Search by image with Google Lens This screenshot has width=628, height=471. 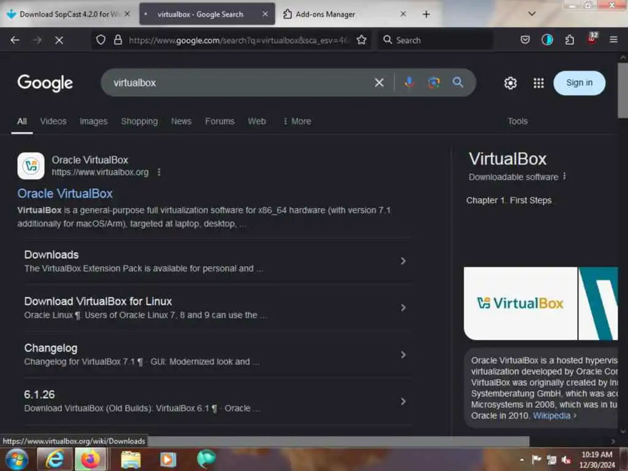pyautogui.click(x=434, y=83)
